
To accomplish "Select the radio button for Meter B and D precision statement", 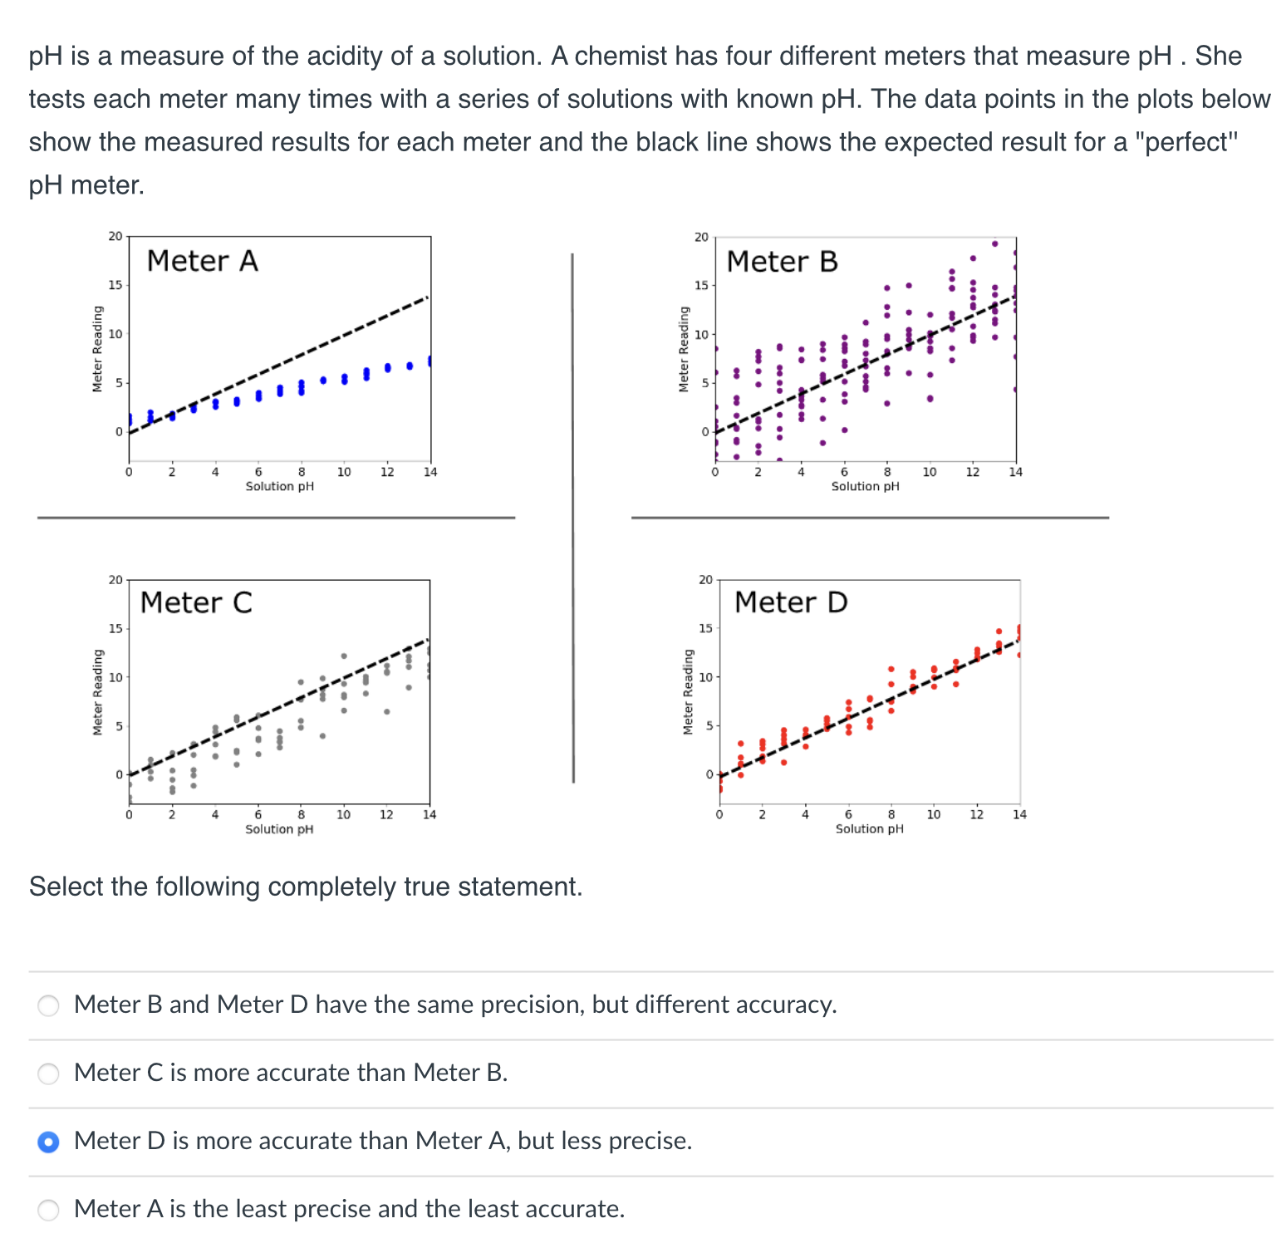I will pos(47,1005).
